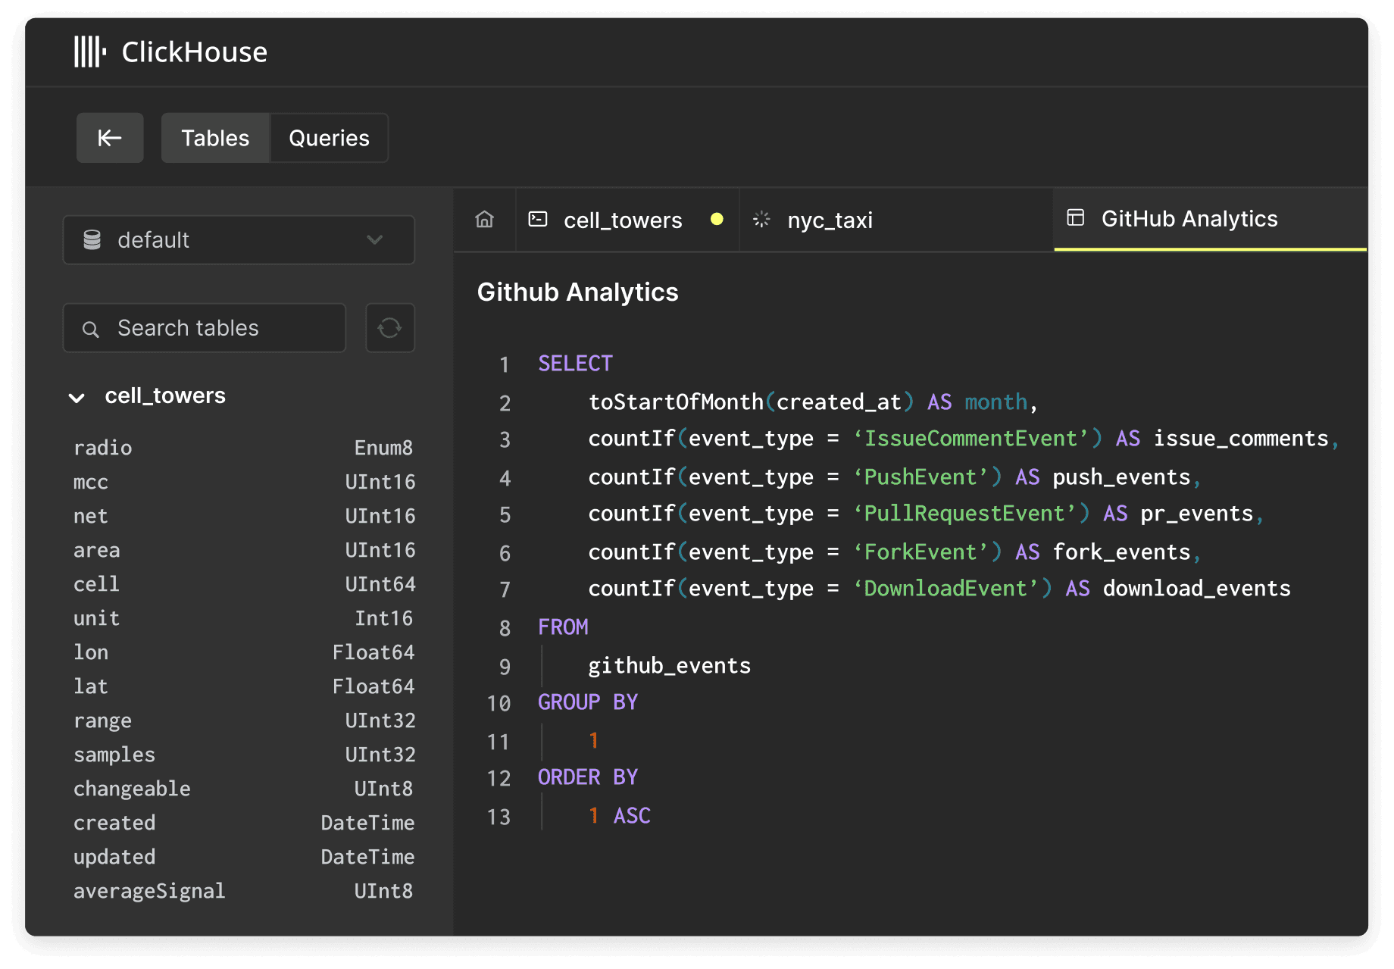Open the nyc_taxi tab
Image resolution: width=1394 pixels, height=969 pixels.
(x=830, y=219)
